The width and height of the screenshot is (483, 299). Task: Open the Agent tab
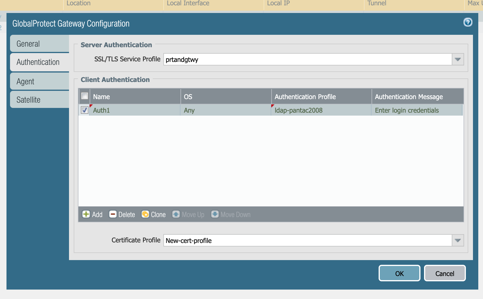click(x=40, y=81)
